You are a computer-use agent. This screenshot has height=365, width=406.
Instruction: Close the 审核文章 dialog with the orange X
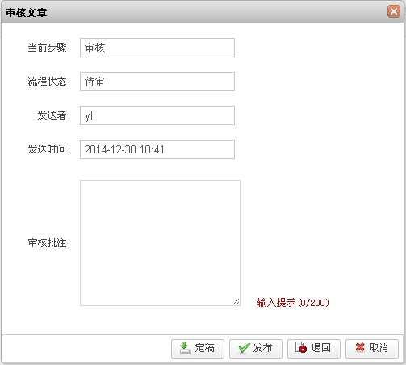click(x=394, y=11)
